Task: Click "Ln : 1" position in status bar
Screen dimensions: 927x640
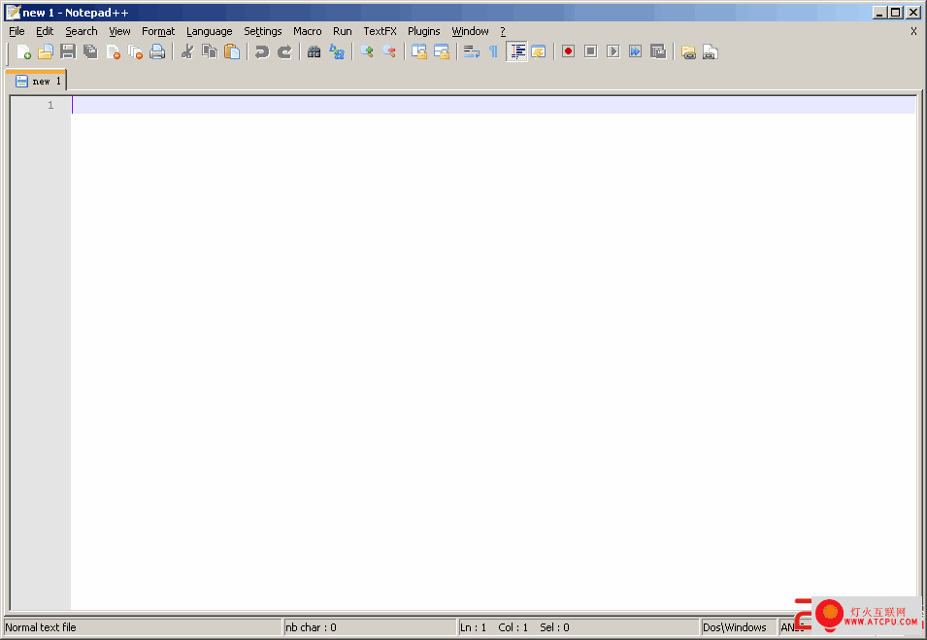Action: (x=473, y=627)
